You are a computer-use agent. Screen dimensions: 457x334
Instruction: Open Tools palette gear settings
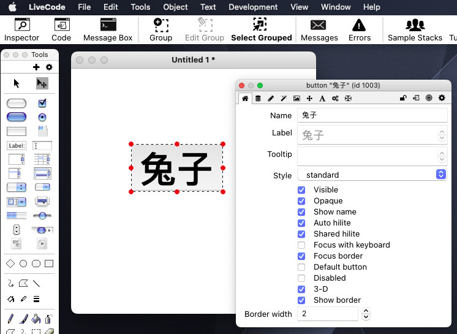(x=49, y=67)
